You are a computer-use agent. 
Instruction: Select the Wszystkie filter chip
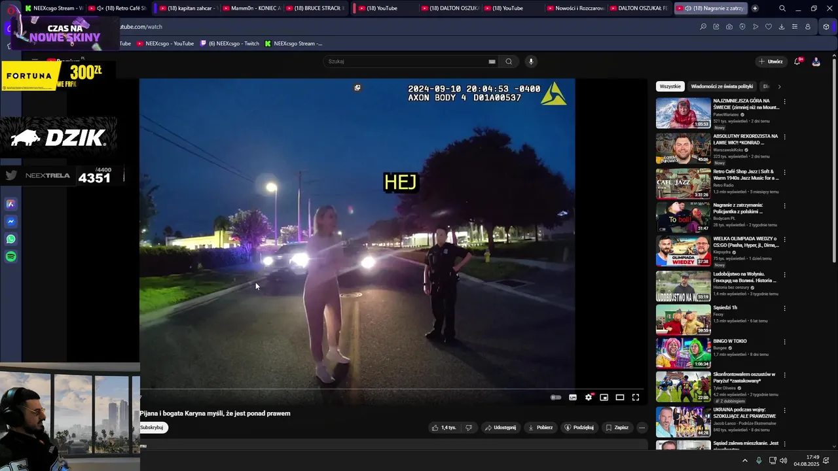(670, 86)
